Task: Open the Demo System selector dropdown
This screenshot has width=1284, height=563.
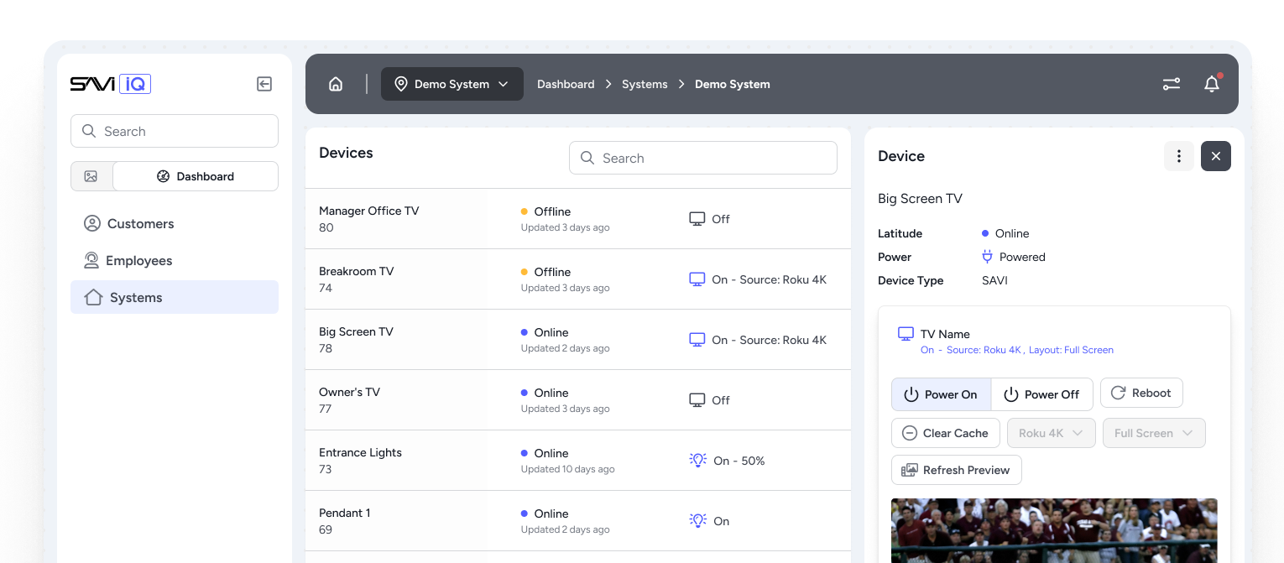Action: point(451,84)
